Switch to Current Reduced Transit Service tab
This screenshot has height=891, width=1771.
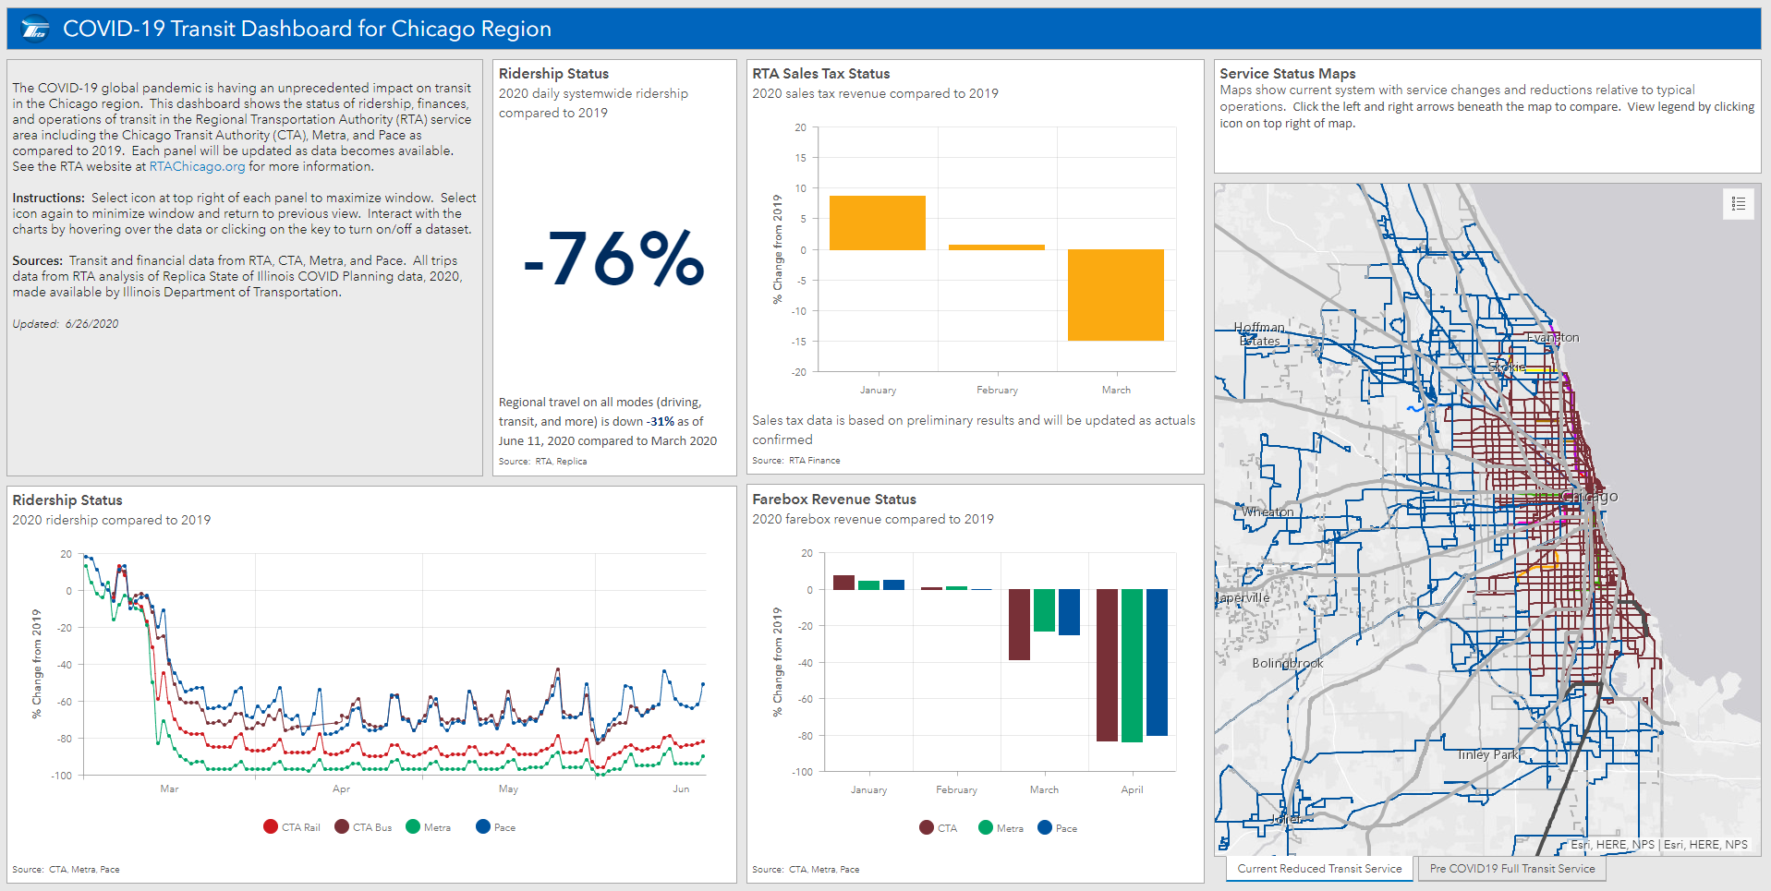point(1319,869)
